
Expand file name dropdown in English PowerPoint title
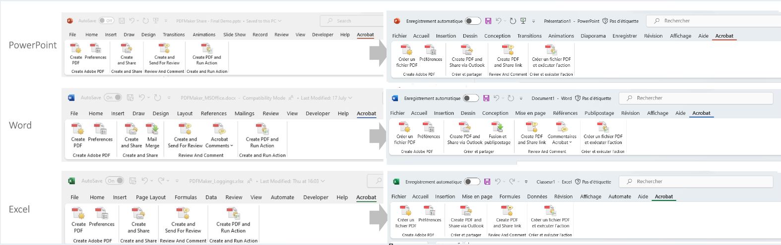[280, 21]
